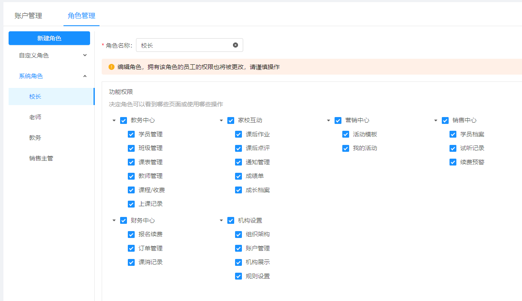Uncheck the 机构展示 checkbox

click(238, 262)
